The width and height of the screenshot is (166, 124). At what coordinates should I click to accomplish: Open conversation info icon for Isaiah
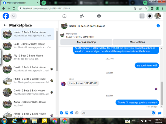[x=158, y=26]
